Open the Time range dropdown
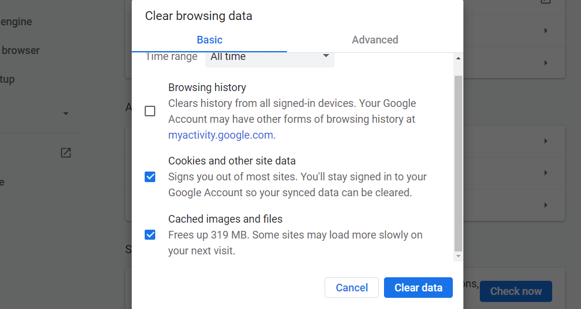The image size is (581, 309). click(x=269, y=57)
